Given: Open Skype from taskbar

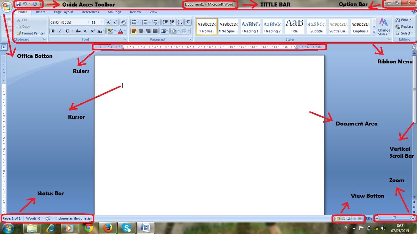Looking at the screenshot, I should coord(126,228).
